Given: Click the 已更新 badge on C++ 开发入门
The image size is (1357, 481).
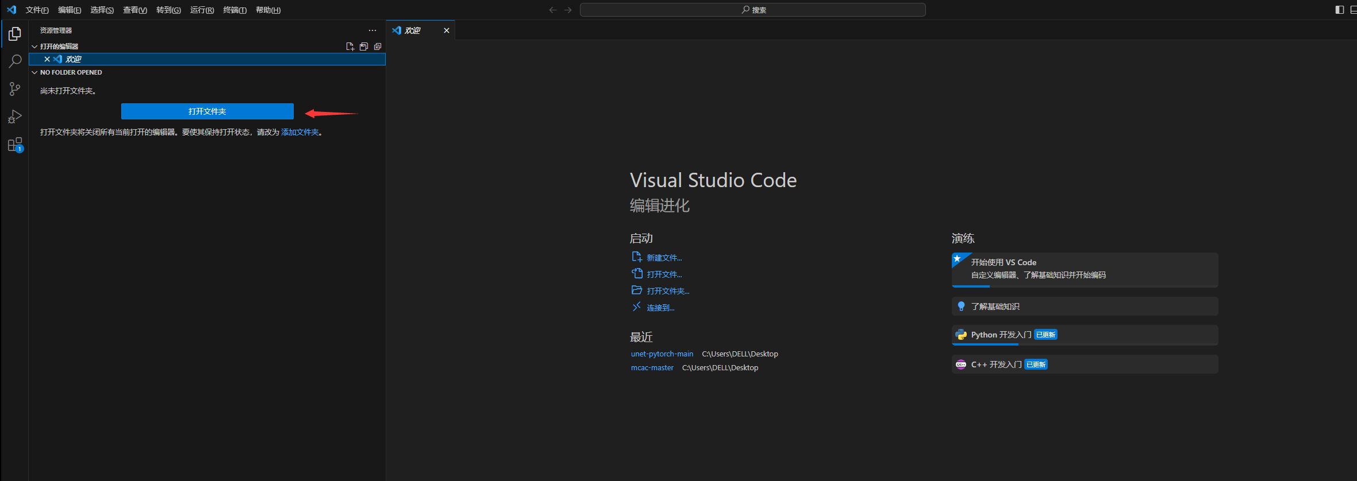Looking at the screenshot, I should click(1036, 364).
